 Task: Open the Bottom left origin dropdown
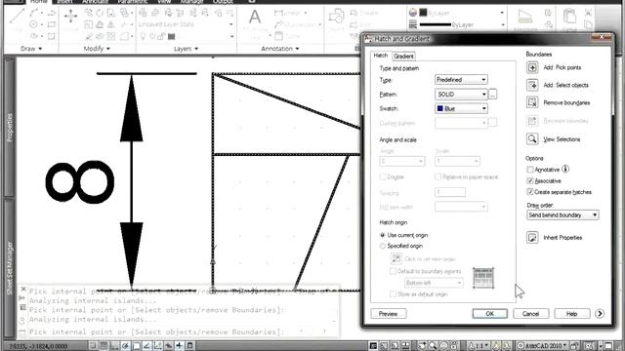pyautogui.click(x=434, y=283)
